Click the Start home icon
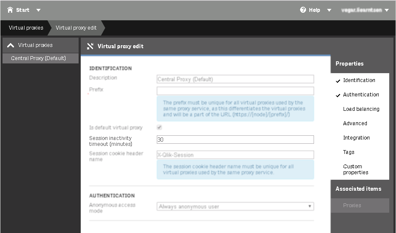This screenshot has height=233, width=396. tap(10, 10)
